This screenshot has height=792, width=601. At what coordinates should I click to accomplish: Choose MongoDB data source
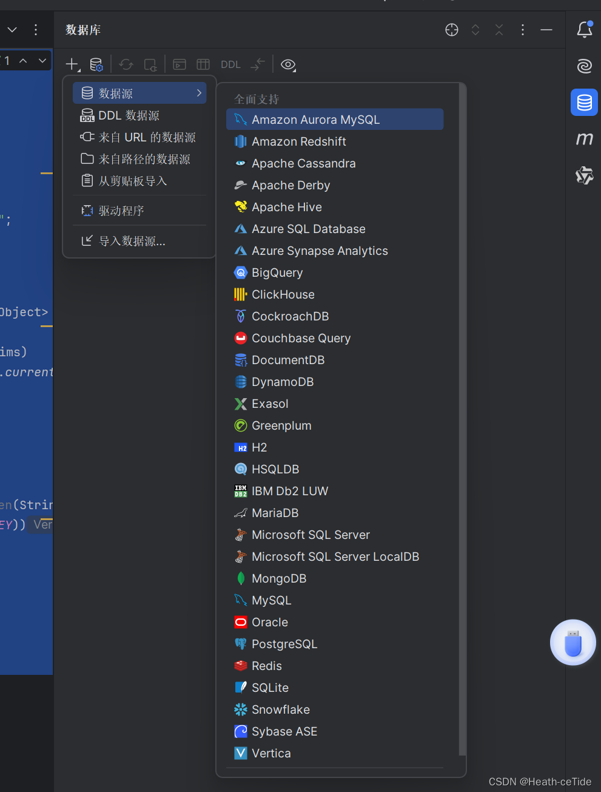pos(335,578)
